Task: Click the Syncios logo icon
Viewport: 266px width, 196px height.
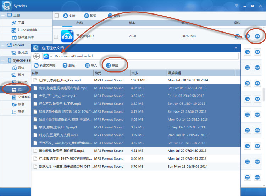Action: (x=7, y=6)
